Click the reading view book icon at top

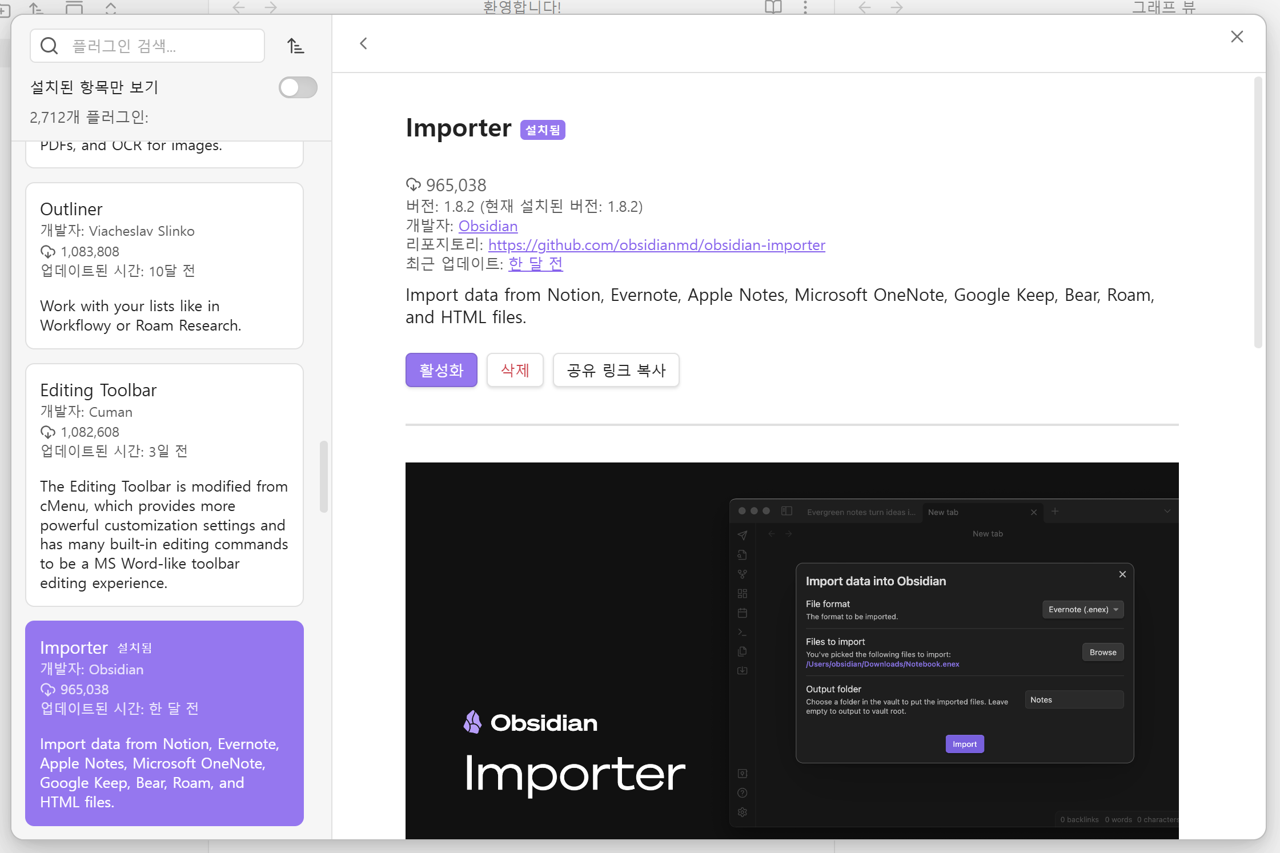coord(773,7)
